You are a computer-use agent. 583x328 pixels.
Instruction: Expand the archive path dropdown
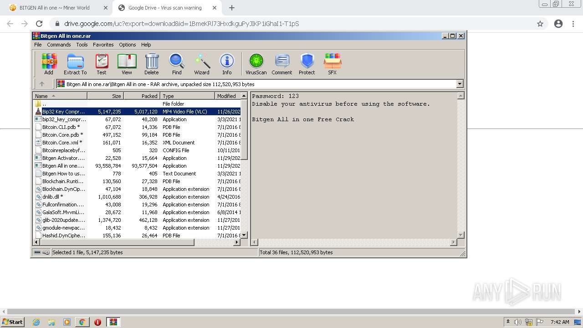tap(460, 84)
